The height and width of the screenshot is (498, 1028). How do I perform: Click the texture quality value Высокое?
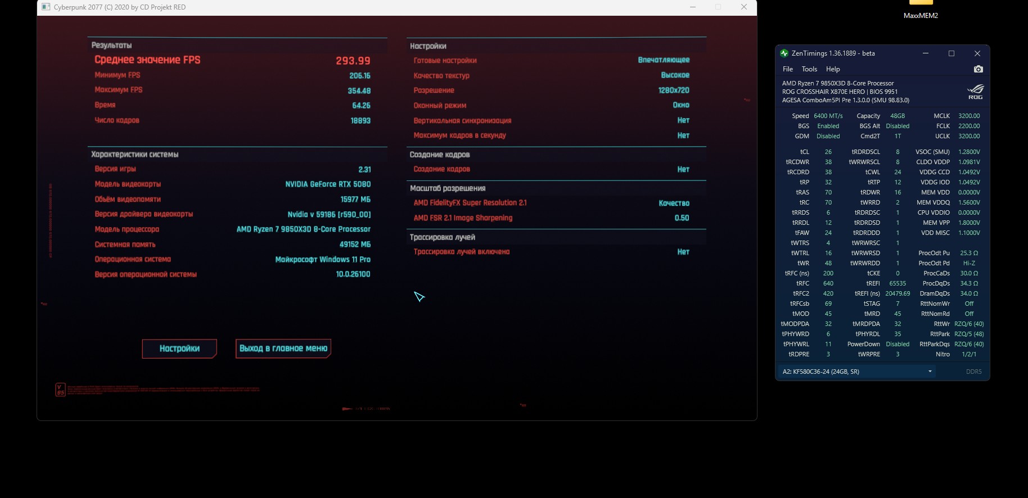(x=675, y=75)
